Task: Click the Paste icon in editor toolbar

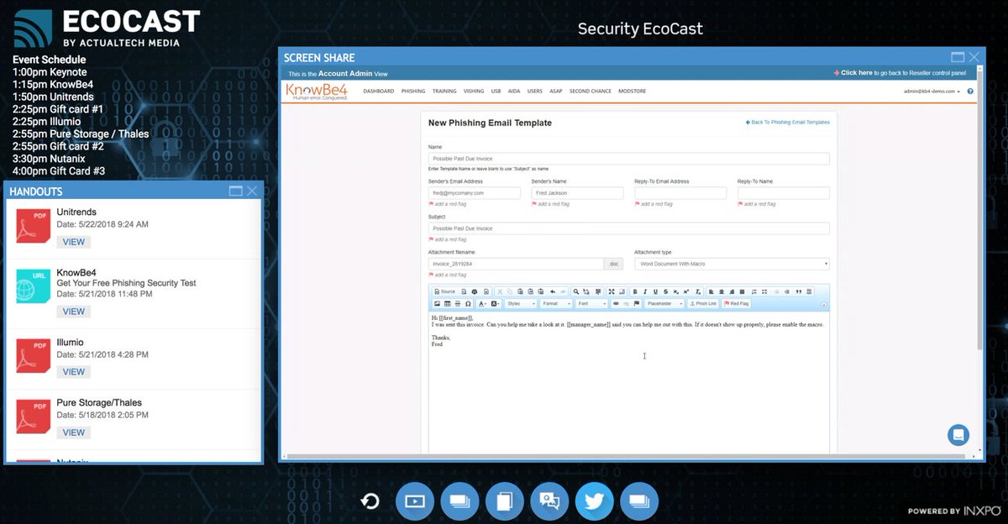Action: click(x=521, y=291)
